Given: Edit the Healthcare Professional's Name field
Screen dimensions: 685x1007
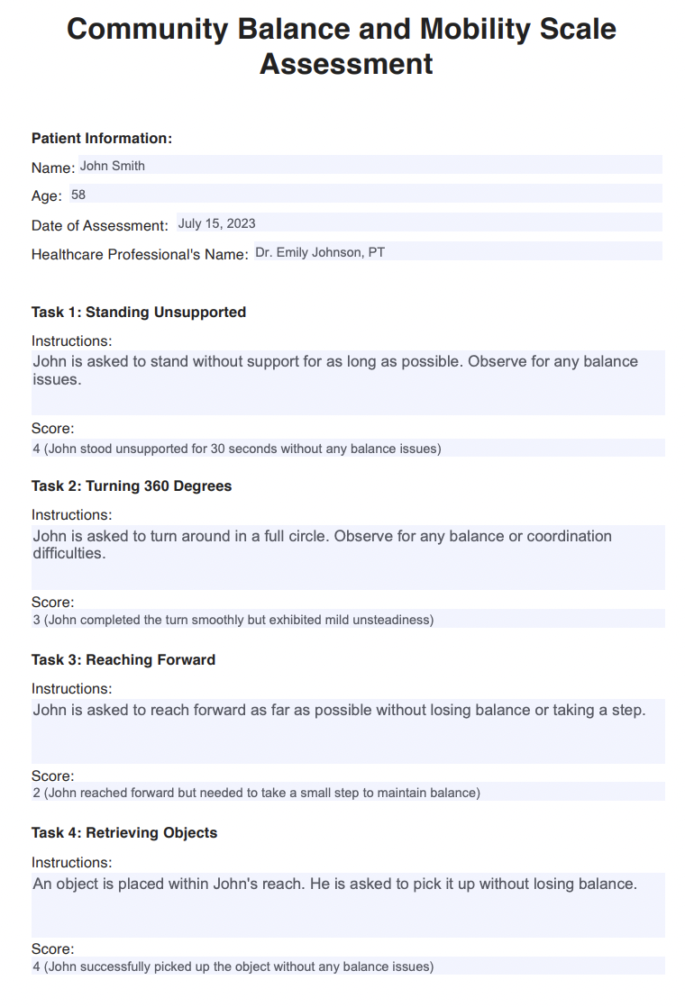Looking at the screenshot, I should [457, 252].
